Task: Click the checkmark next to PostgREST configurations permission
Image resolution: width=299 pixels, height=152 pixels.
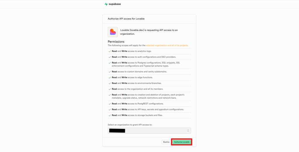Action: click(110, 104)
